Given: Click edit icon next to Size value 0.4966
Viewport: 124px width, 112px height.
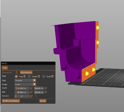Looking at the screenshot, I should point(31,92).
